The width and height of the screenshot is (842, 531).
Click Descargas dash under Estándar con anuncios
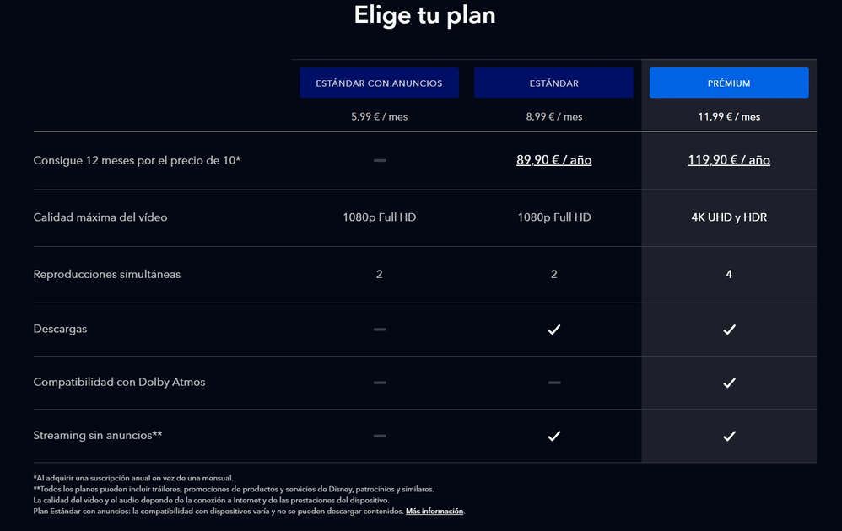379,330
